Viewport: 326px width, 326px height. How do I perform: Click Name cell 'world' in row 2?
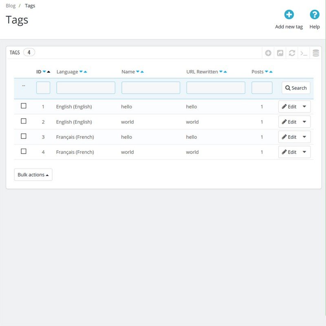pos(128,122)
